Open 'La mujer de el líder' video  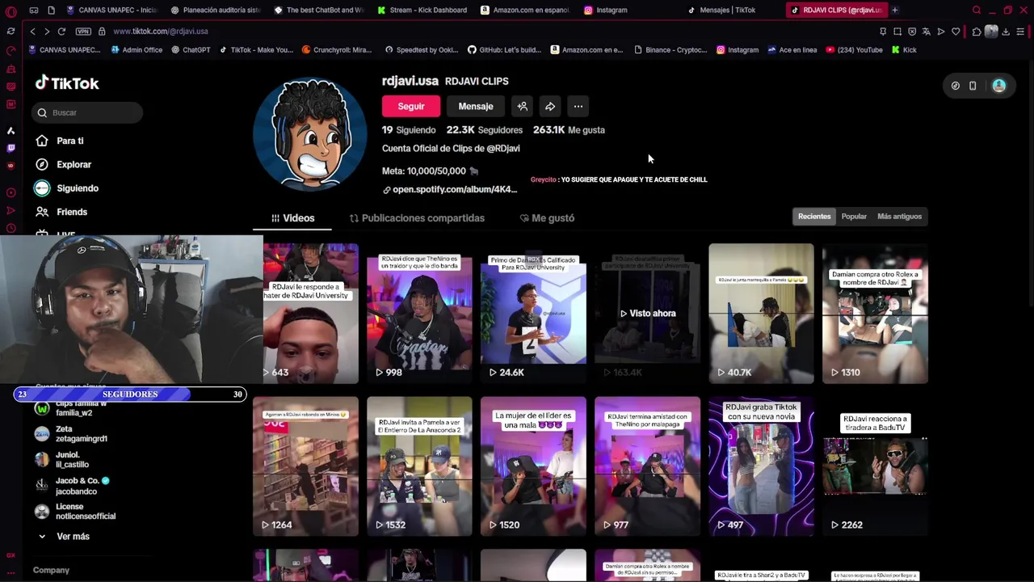(533, 466)
